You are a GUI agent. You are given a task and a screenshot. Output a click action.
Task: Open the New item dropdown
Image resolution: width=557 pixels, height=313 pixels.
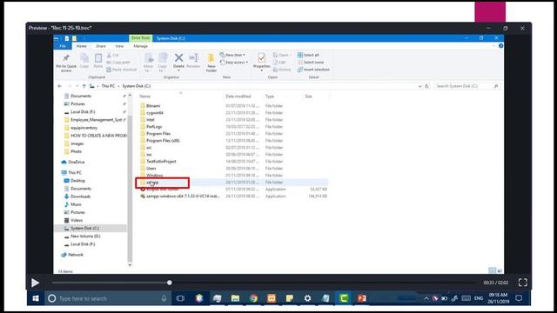coord(232,55)
